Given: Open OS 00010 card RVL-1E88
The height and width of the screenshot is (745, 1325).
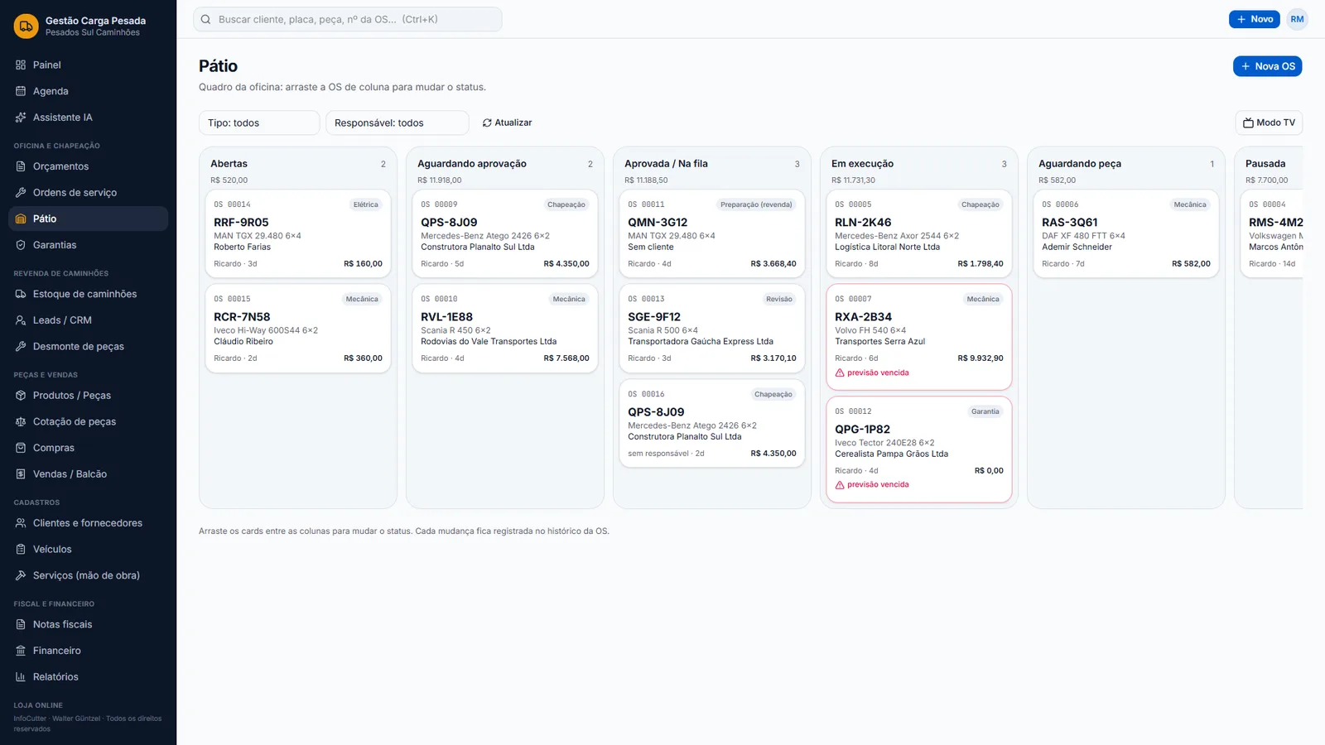Looking at the screenshot, I should [505, 329].
